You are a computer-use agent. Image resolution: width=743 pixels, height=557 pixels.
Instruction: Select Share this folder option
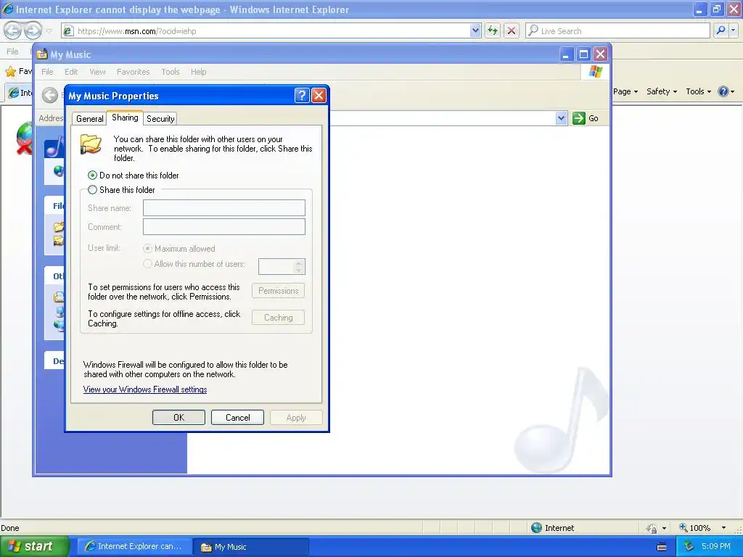92,190
